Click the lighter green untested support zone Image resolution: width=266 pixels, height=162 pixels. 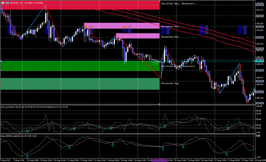(80, 84)
